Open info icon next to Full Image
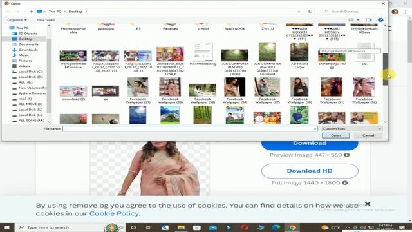The width and height of the screenshot is (412, 232). click(x=345, y=183)
